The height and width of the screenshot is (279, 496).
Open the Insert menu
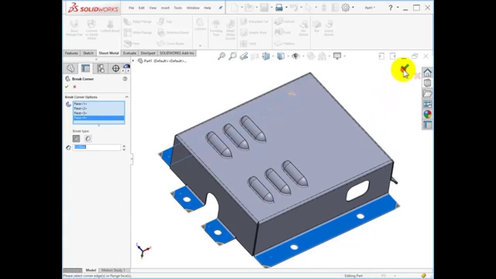tap(165, 8)
